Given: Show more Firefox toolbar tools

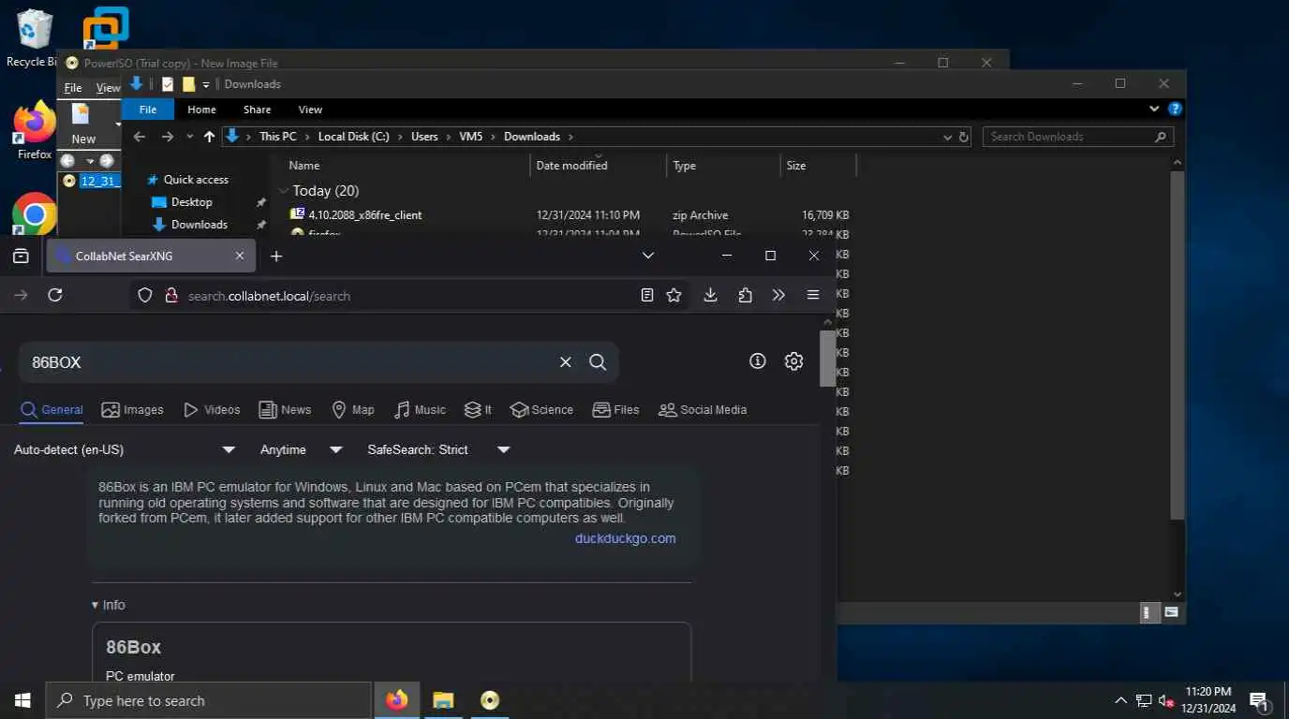Looking at the screenshot, I should pyautogui.click(x=778, y=295).
